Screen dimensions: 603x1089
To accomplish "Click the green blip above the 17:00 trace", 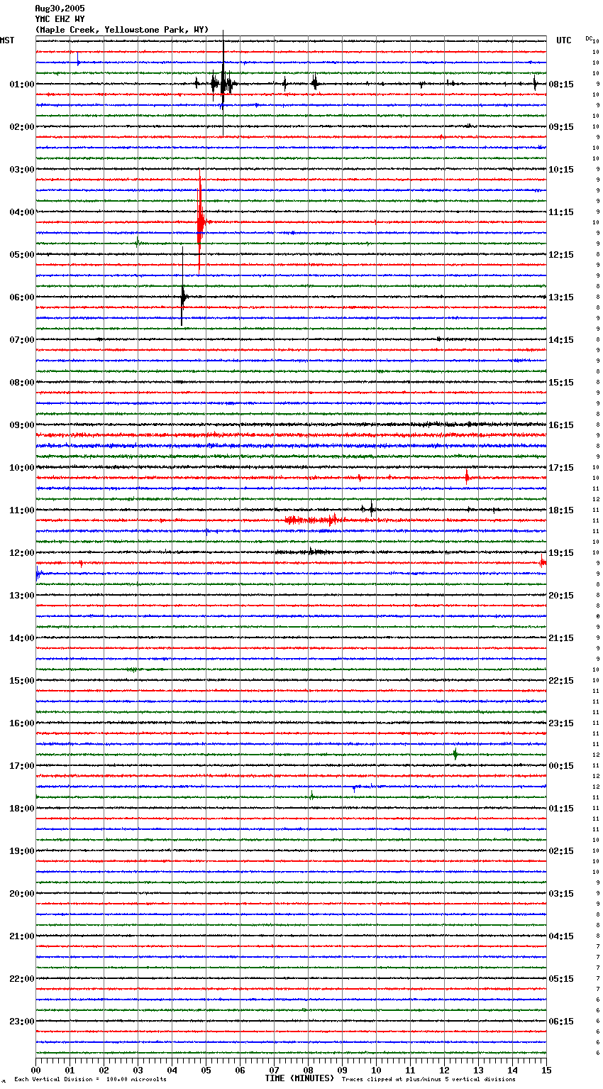I will 455,755.
